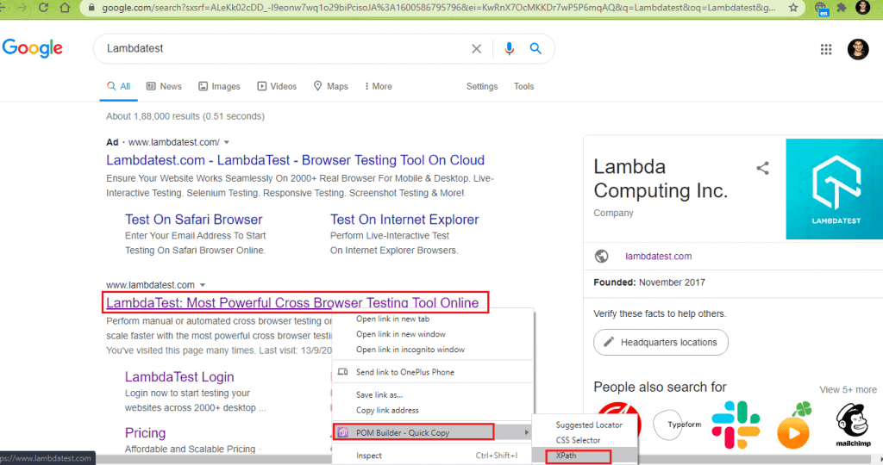The image size is (883, 465).
Task: Bookmark this page with the star icon
Action: [793, 7]
